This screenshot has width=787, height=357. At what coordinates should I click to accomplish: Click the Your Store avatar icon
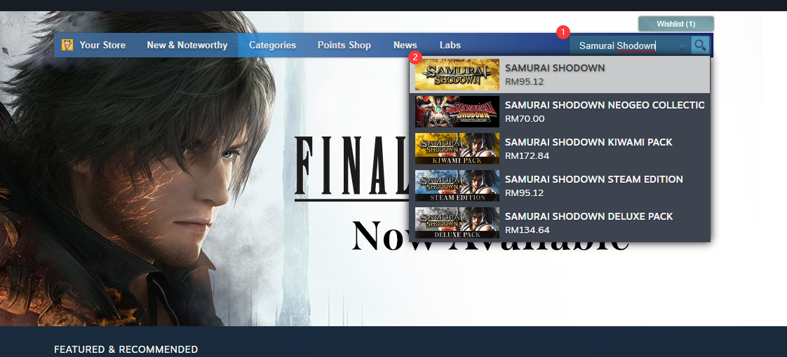pyautogui.click(x=67, y=45)
